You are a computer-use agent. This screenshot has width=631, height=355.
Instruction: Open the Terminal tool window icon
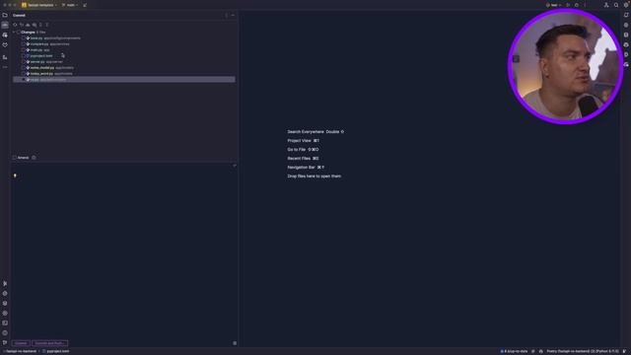tap(5, 322)
